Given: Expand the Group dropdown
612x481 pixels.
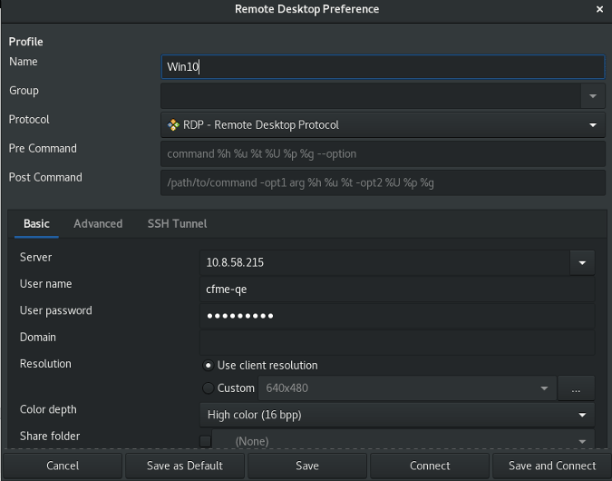Looking at the screenshot, I should pos(593,95).
